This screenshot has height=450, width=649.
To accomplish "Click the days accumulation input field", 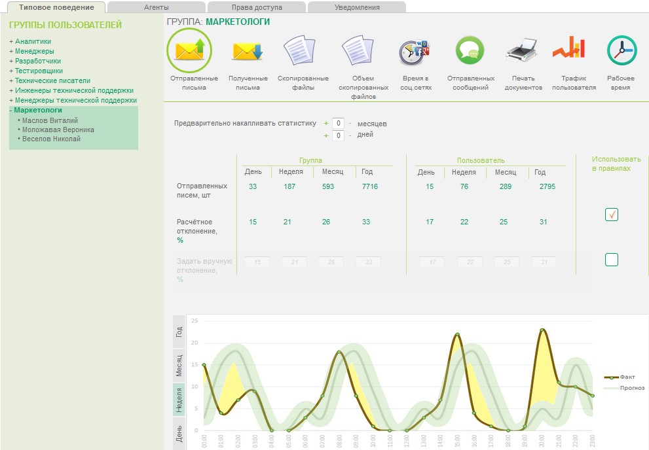I will (337, 135).
